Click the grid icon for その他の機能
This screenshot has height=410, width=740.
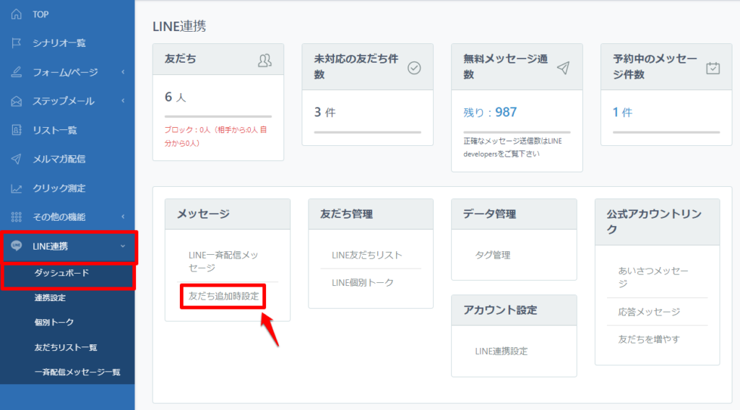tap(17, 217)
